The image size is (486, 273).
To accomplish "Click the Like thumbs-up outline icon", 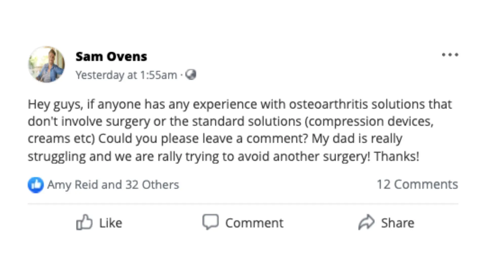I will [84, 222].
